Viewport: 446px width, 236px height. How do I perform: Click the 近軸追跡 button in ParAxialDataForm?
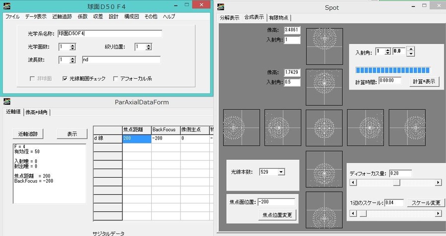(28, 134)
